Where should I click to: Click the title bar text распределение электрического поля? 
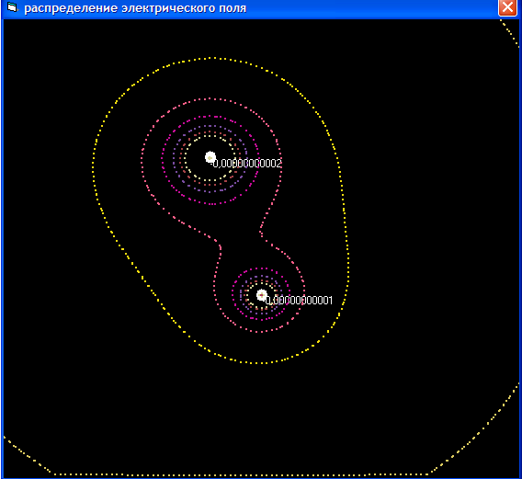[135, 8]
